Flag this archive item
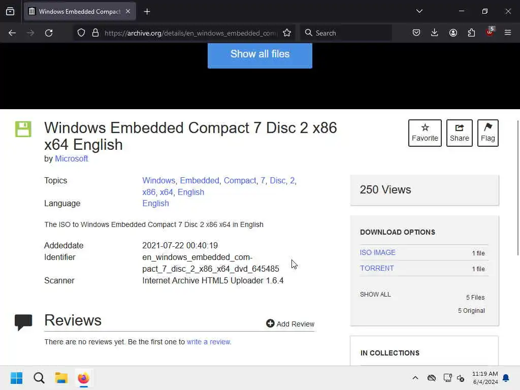The width and height of the screenshot is (520, 390). pos(488,133)
